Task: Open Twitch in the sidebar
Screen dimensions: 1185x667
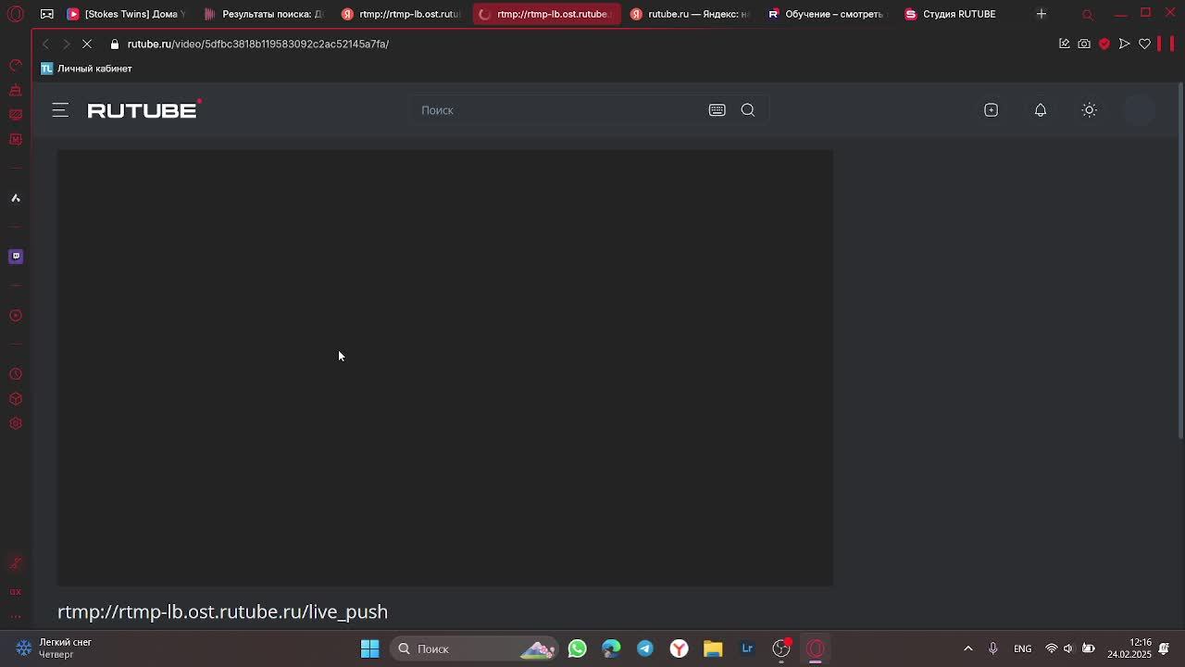Action: tap(16, 256)
